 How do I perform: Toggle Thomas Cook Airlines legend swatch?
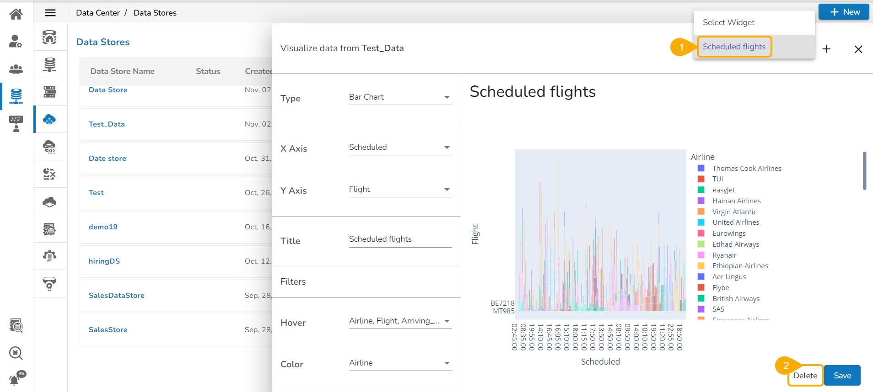click(701, 168)
